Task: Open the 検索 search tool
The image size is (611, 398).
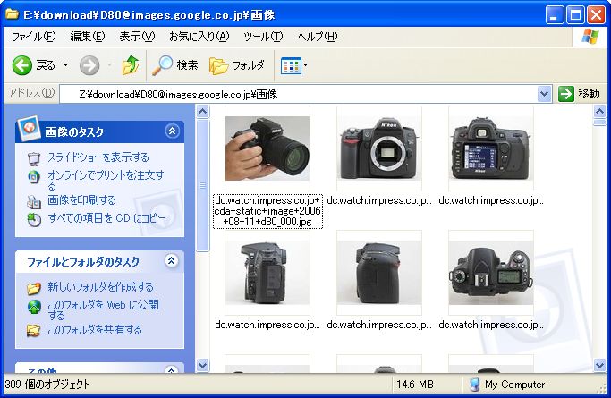Action: pos(174,65)
